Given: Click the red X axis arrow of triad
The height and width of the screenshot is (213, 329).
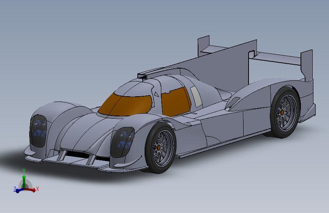Looking at the screenshot, I should click(31, 190).
